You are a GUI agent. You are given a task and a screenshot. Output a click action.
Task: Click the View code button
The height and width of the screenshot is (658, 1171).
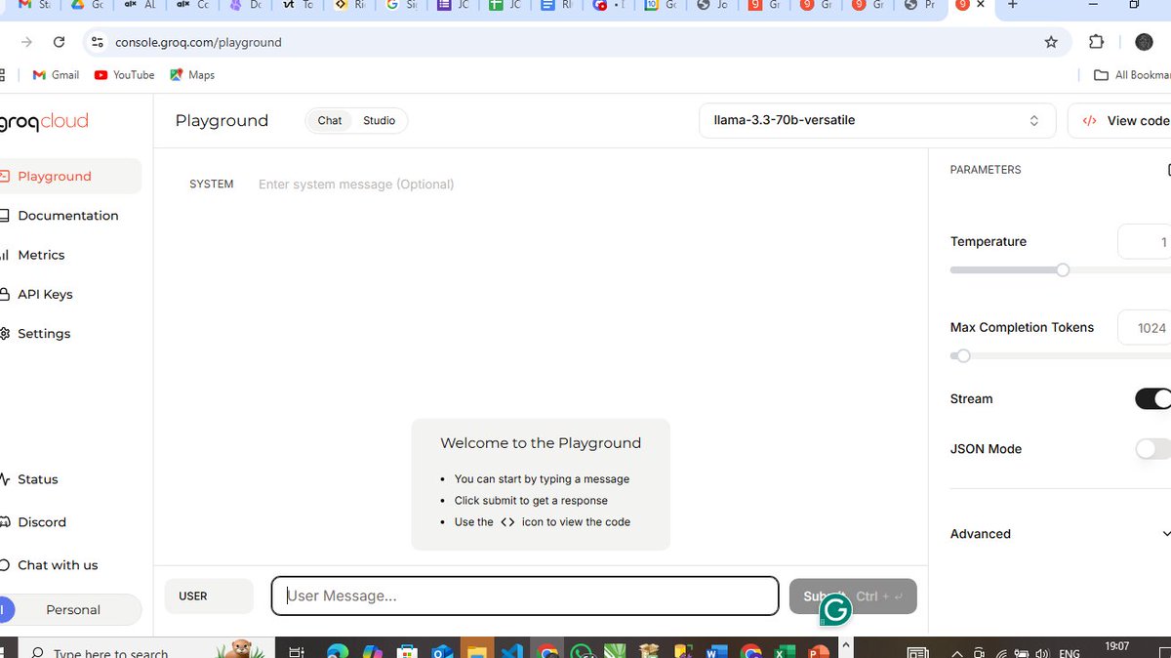click(1122, 121)
